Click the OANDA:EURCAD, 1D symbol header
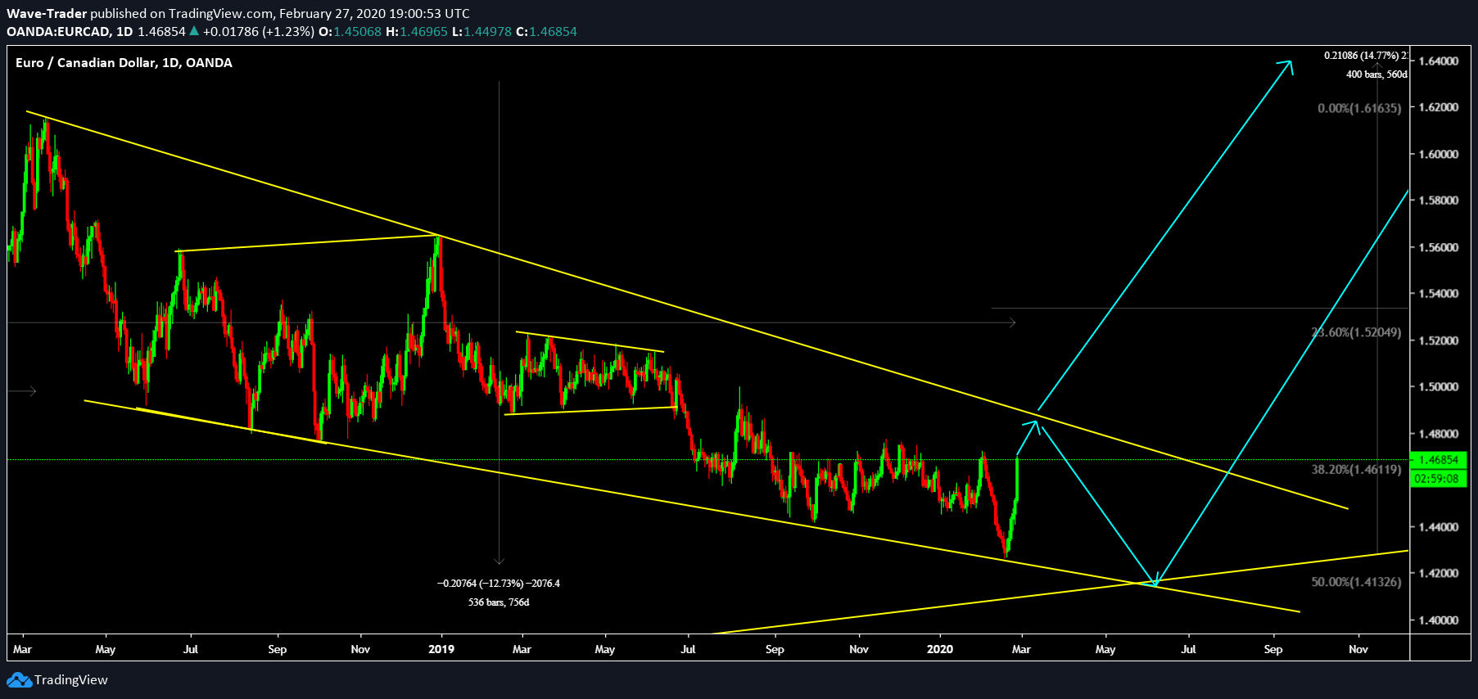 point(70,32)
